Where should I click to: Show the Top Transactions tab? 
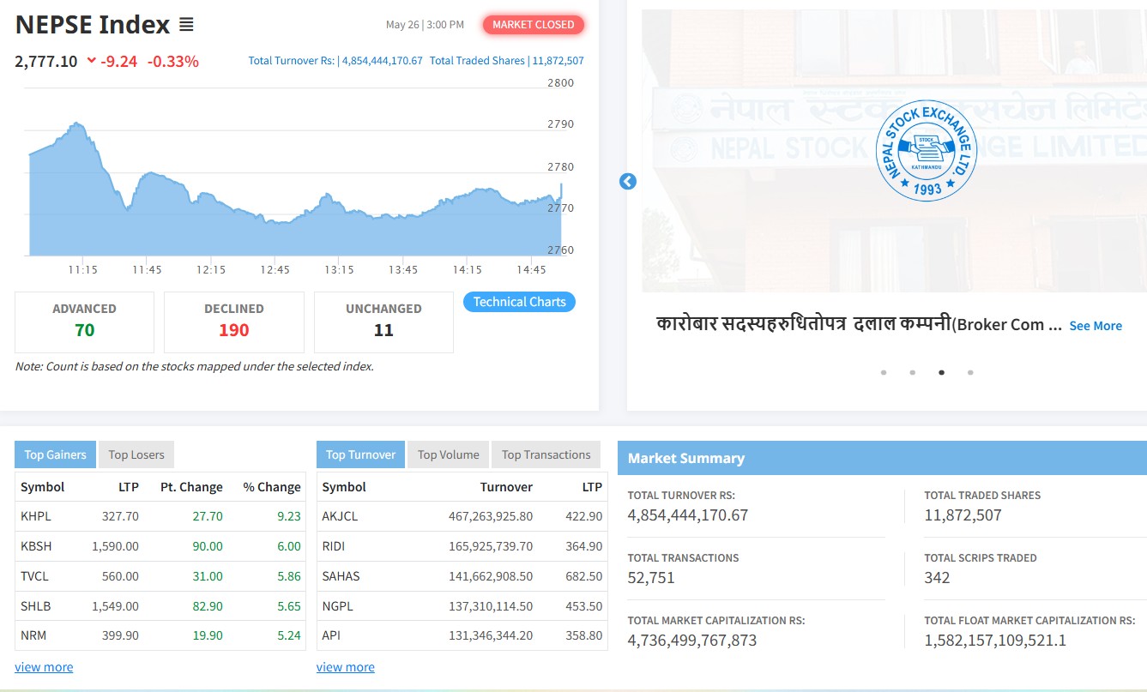tap(546, 454)
